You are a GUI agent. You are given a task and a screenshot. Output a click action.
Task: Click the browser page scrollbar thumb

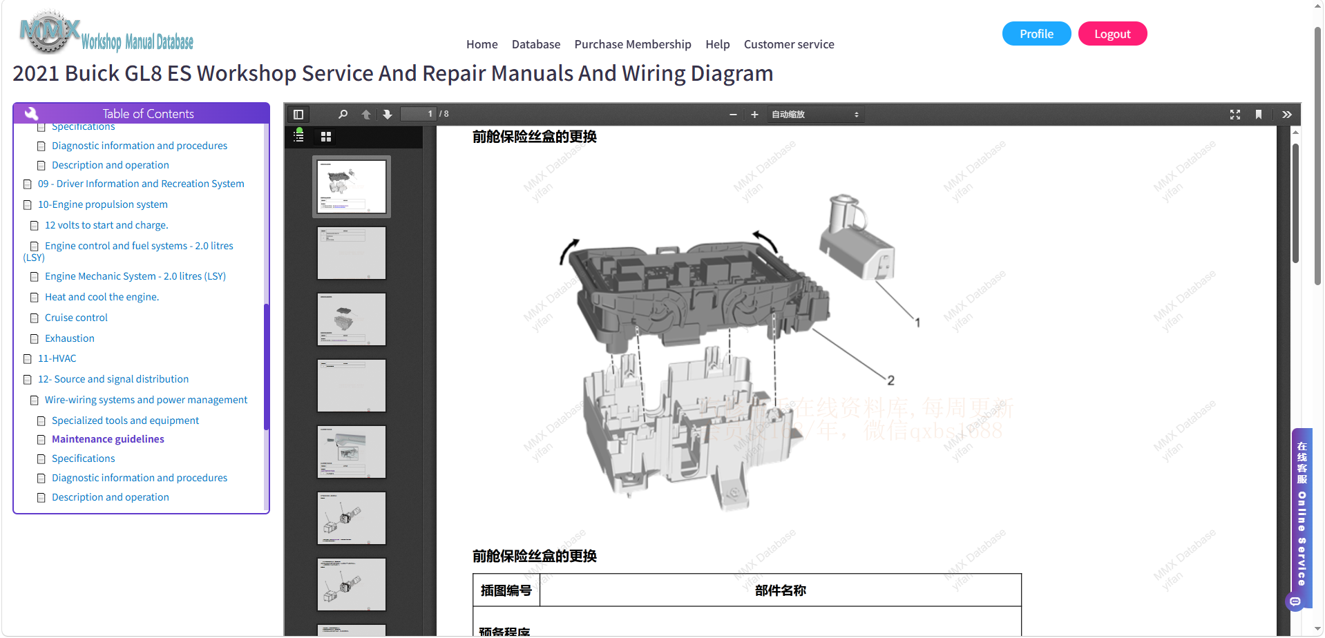(x=1317, y=155)
